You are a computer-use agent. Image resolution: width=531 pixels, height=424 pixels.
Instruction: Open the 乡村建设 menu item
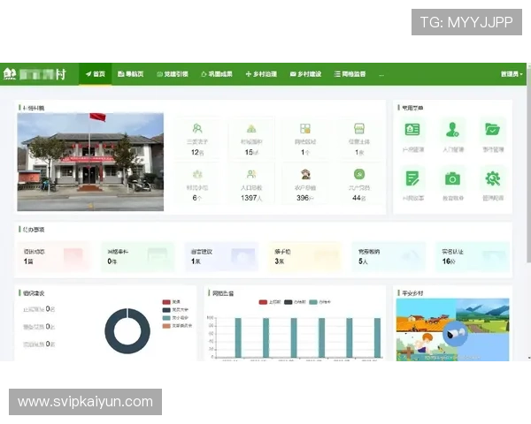tap(305, 74)
